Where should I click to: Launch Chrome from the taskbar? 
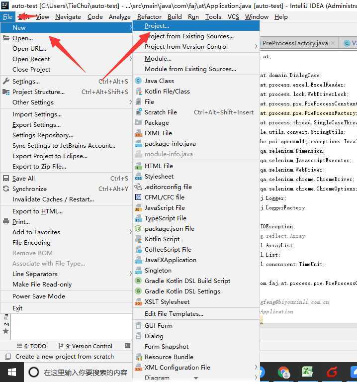284,372
